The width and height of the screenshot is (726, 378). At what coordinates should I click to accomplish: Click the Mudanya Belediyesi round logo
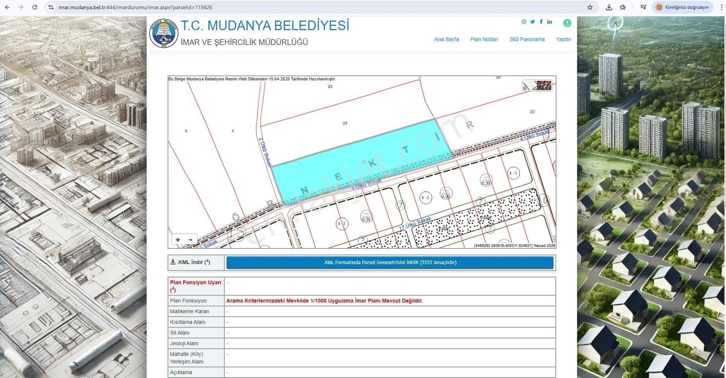163,33
